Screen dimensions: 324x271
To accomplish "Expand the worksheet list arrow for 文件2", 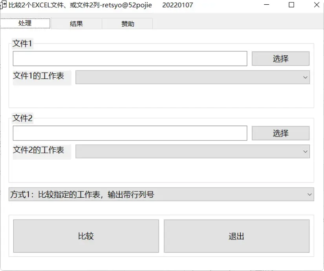I will point(306,151).
